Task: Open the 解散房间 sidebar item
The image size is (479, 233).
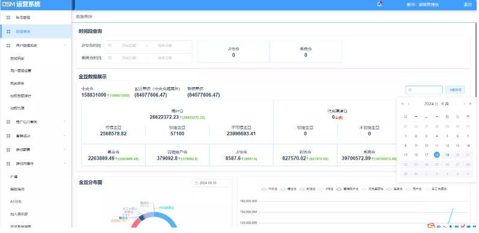Action: tap(36, 189)
